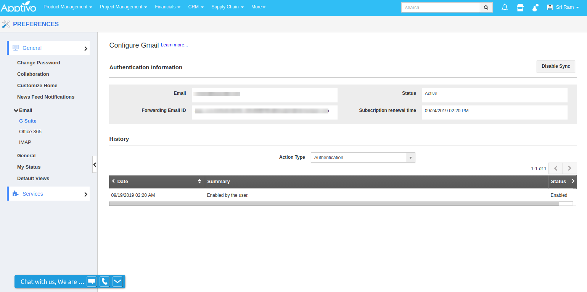Minimize the chat widget with down chevron
587x292 pixels.
coord(117,281)
